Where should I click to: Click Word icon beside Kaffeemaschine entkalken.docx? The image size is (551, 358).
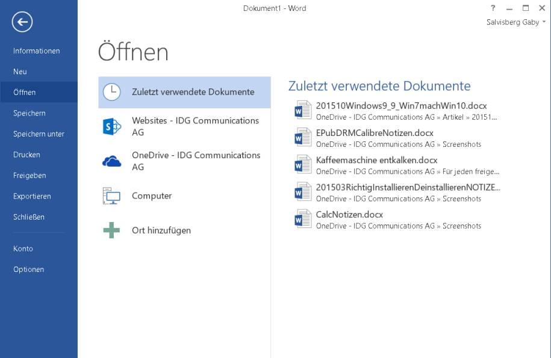point(301,165)
